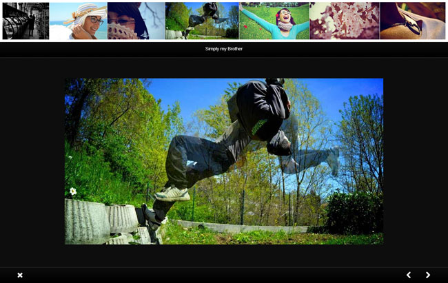
Task: Click the 'Simply my Brother' caption text
Action: click(x=223, y=50)
